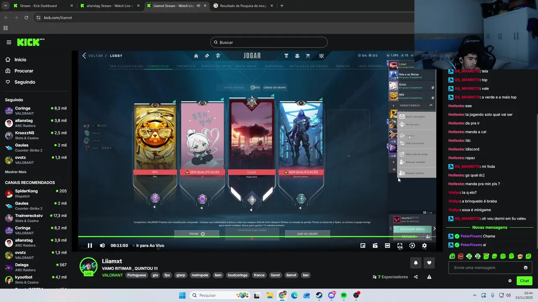Open Spotify from the taskbar
This screenshot has width=538, height=302.
[x=344, y=295]
